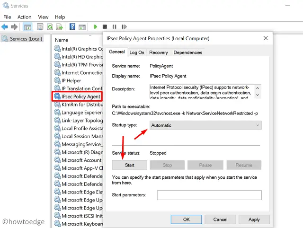Toggle the Show/Hide Console Tree icon
This screenshot has width=303, height=228.
(27, 27)
